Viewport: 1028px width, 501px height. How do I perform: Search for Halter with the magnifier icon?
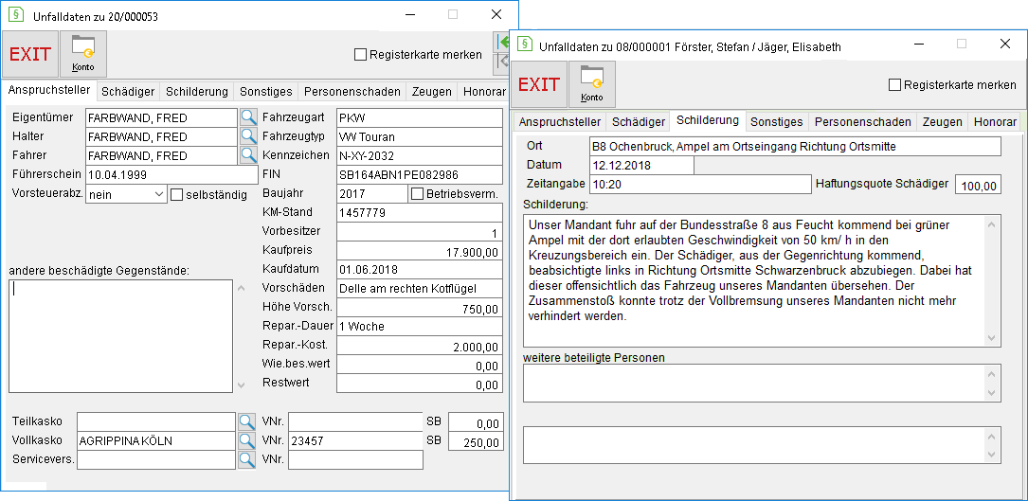coord(248,136)
